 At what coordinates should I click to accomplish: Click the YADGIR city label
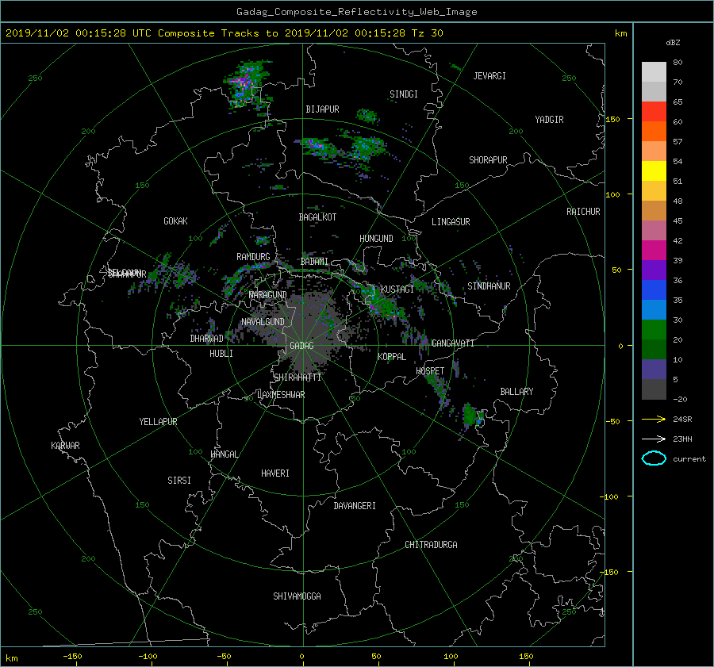tap(549, 120)
